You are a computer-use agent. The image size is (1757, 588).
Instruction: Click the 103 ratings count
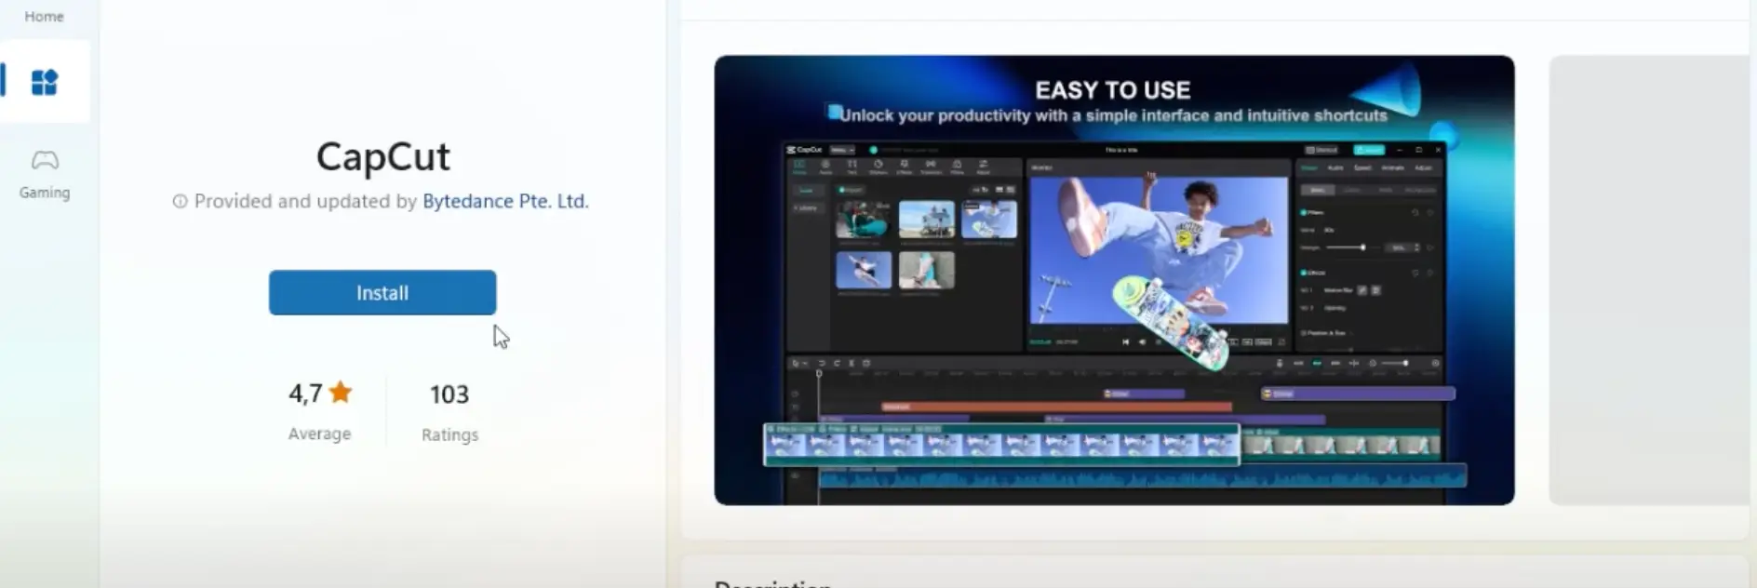(449, 394)
